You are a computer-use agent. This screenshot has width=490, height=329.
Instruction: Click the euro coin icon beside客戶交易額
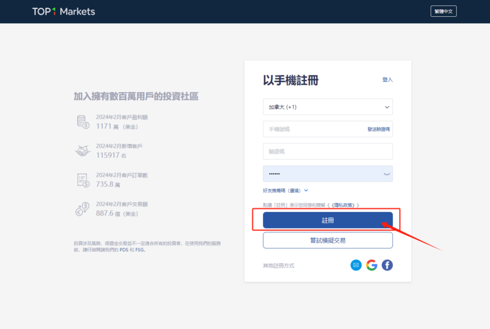pyautogui.click(x=83, y=209)
